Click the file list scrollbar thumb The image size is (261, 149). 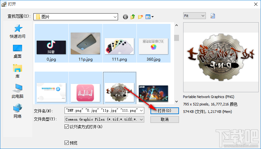[176, 38]
